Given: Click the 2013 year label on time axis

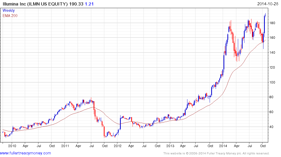Looking at the screenshot, I should click(170, 146).
